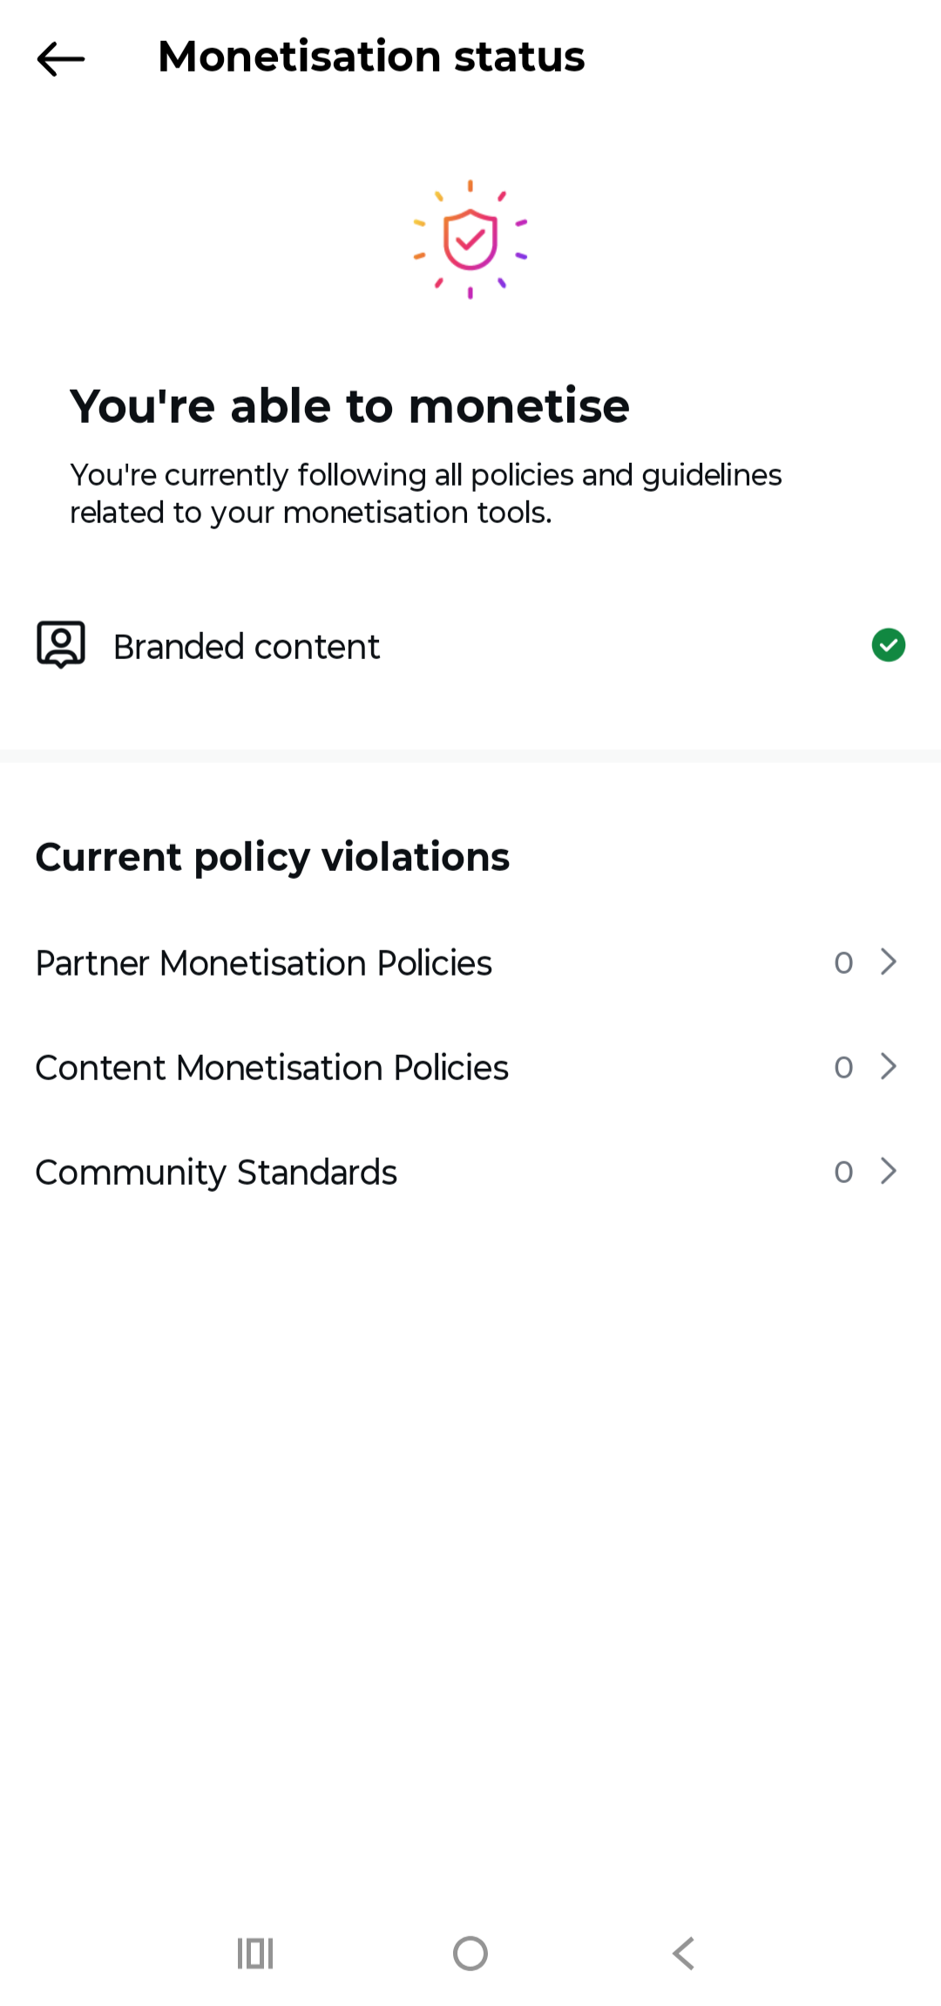
Task: Tap the Current policy violations heading
Action: tap(272, 857)
